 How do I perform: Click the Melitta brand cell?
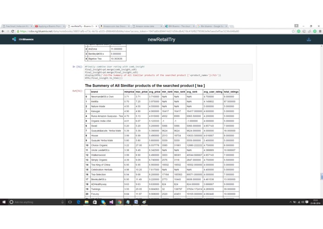click(107, 102)
